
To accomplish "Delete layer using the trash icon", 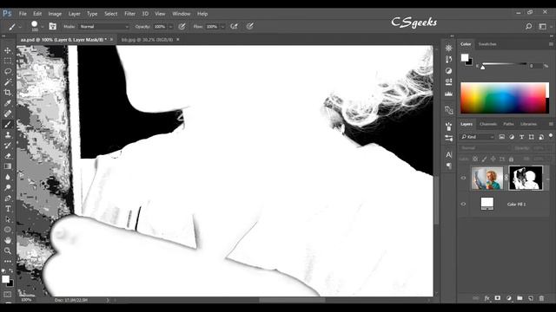I will (541, 298).
